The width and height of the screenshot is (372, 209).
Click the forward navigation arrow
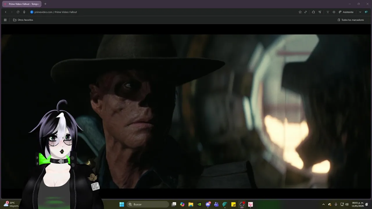tap(12, 12)
